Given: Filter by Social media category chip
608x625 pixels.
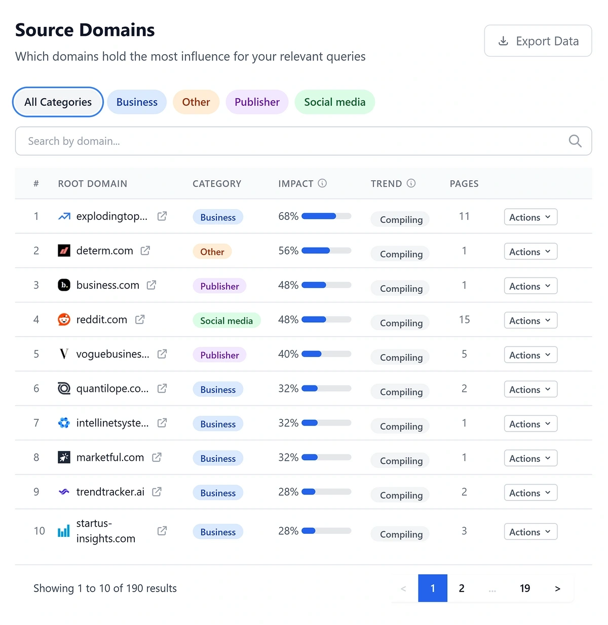Looking at the screenshot, I should [335, 102].
